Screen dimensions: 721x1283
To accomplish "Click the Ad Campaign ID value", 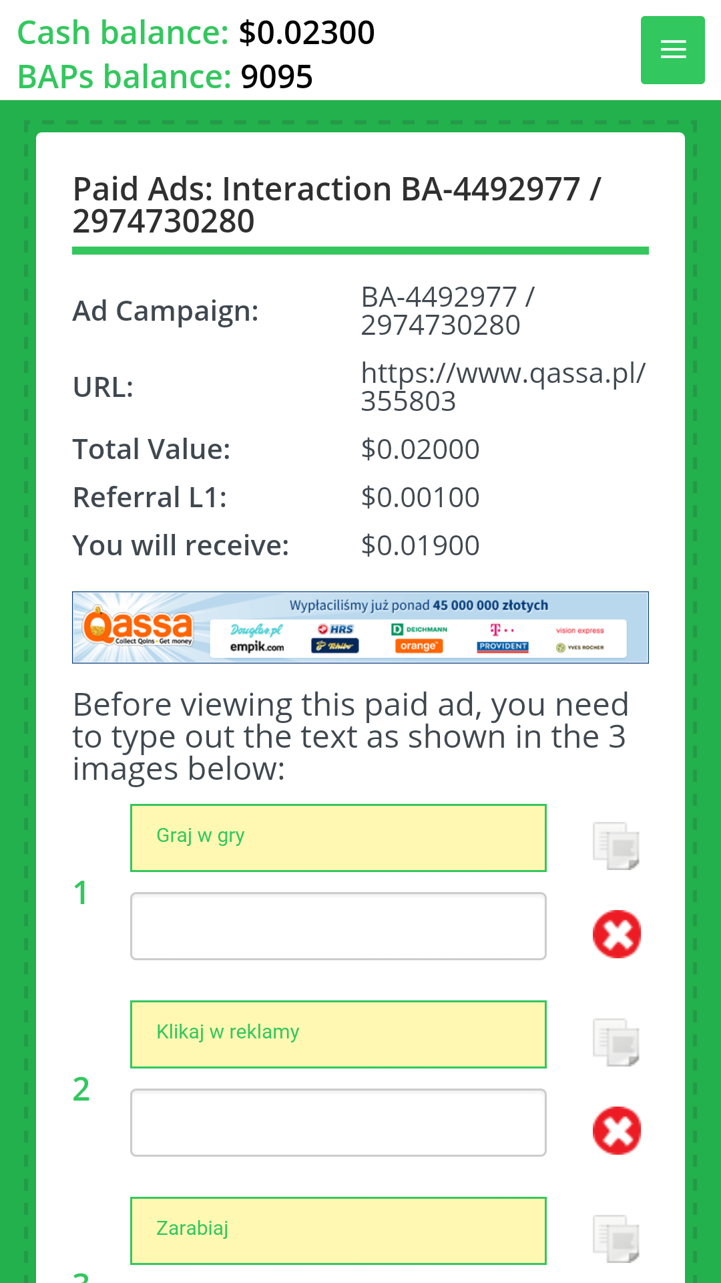I will [447, 311].
